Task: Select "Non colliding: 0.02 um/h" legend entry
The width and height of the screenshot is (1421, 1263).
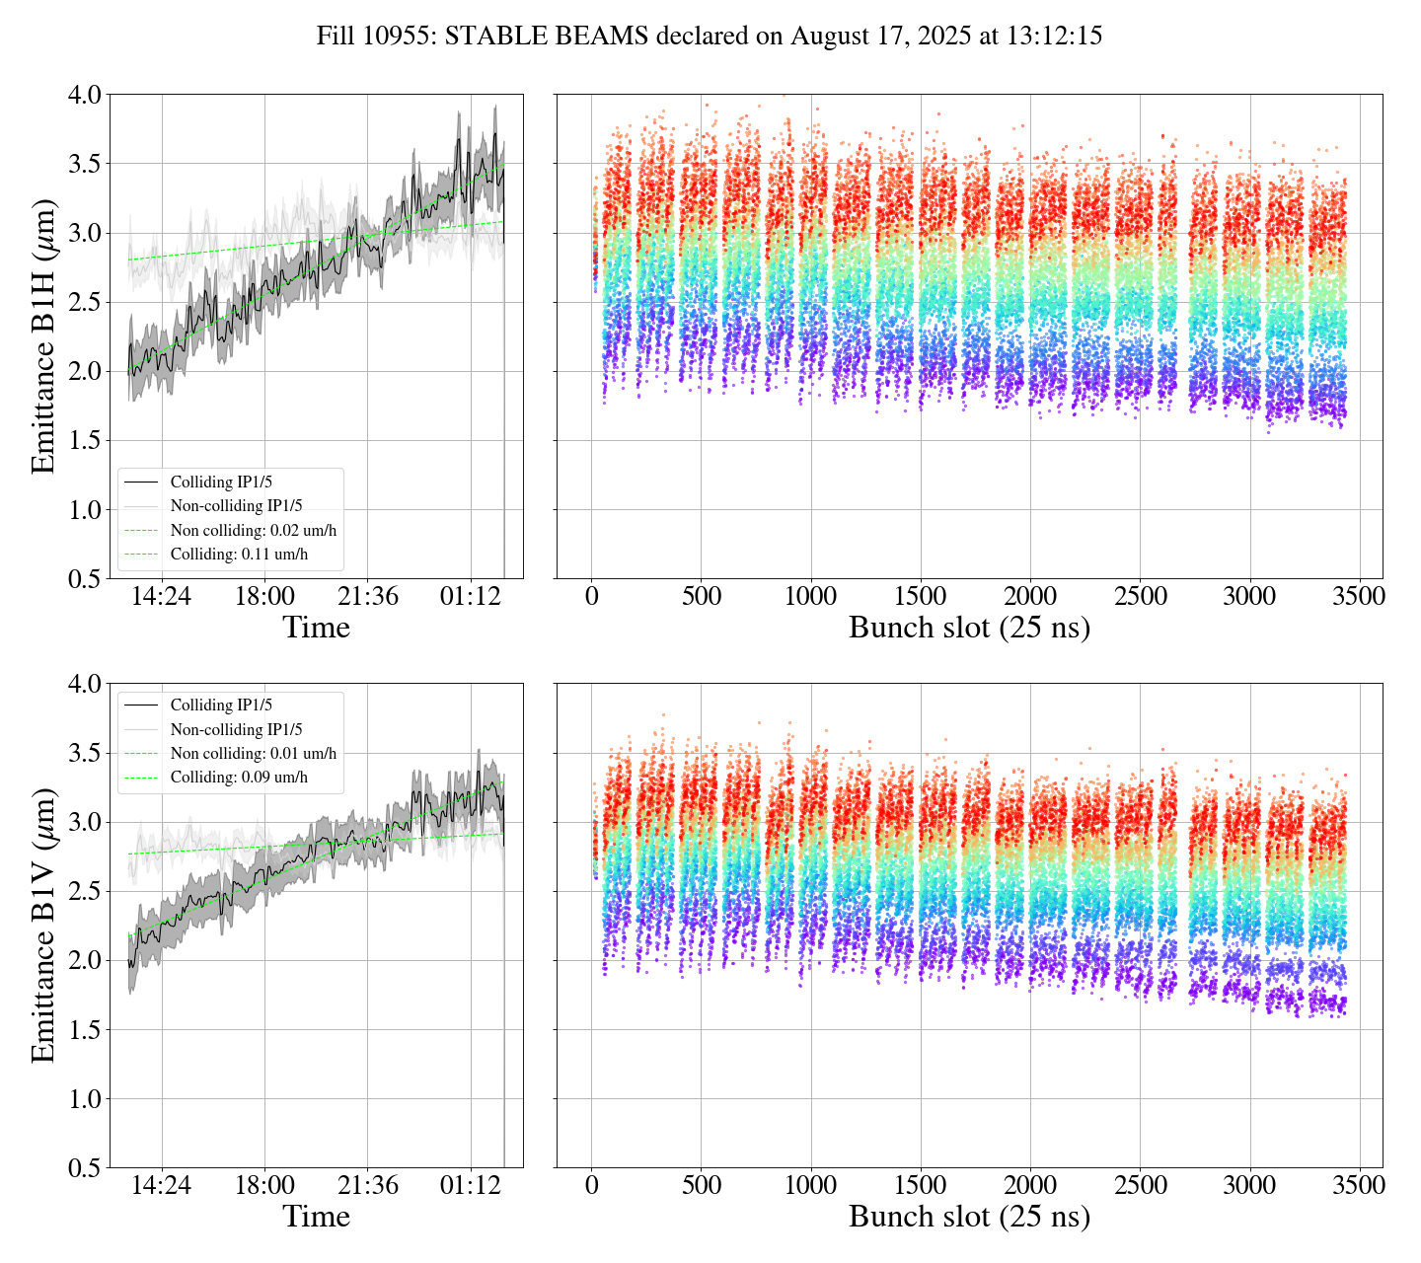Action: [x=253, y=531]
